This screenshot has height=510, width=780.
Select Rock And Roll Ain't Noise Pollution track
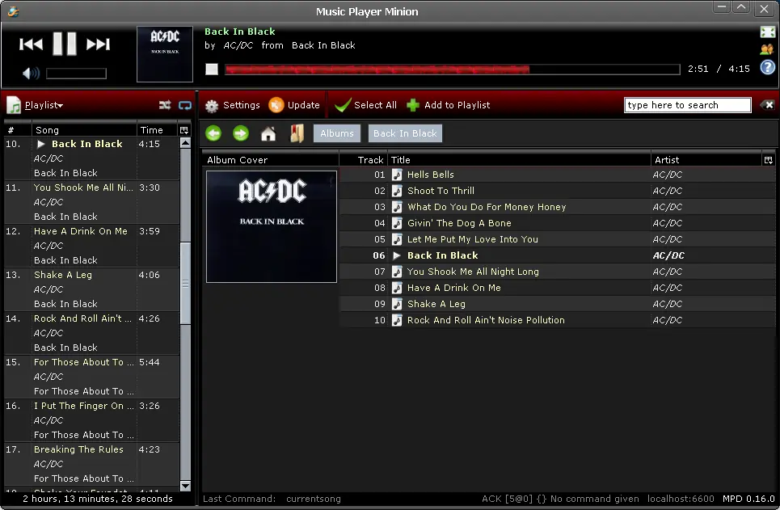[486, 320]
